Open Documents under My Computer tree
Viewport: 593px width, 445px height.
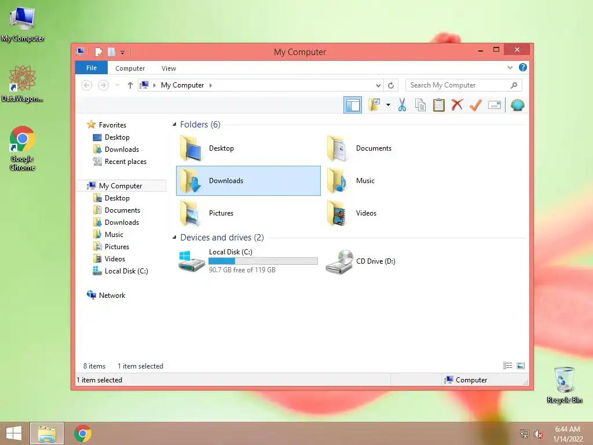(x=122, y=210)
